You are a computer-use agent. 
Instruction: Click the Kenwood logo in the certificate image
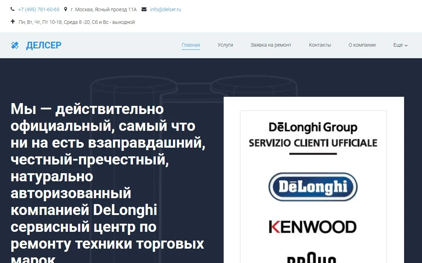[313, 227]
